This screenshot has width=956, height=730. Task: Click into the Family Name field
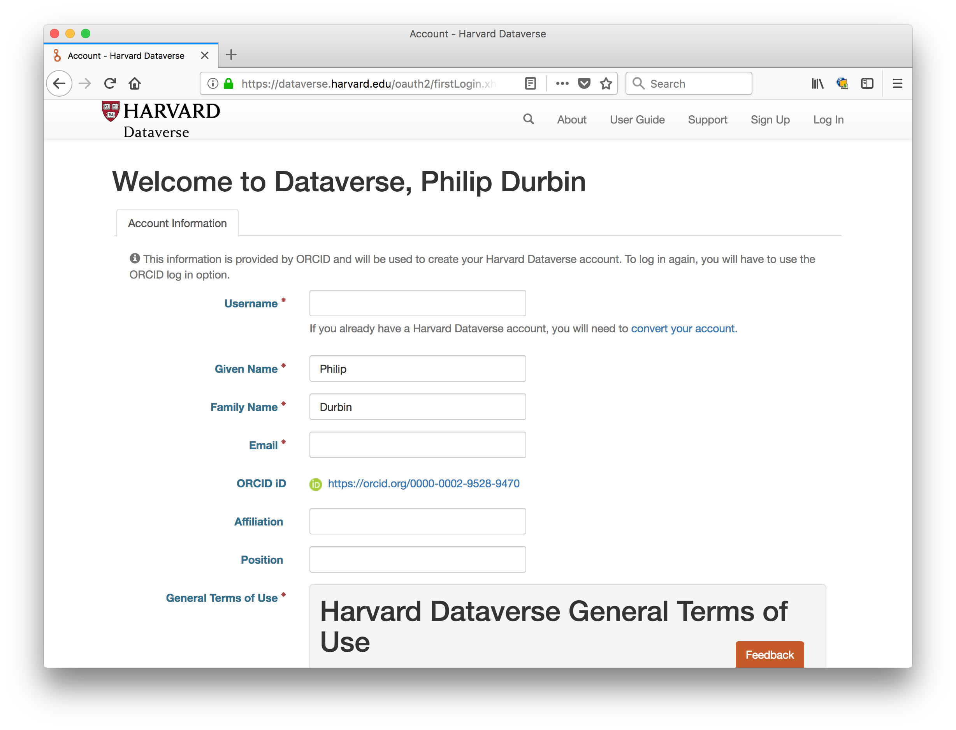pyautogui.click(x=418, y=407)
